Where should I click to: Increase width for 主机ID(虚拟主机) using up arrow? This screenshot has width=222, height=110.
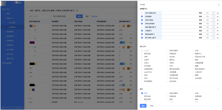point(214,12)
